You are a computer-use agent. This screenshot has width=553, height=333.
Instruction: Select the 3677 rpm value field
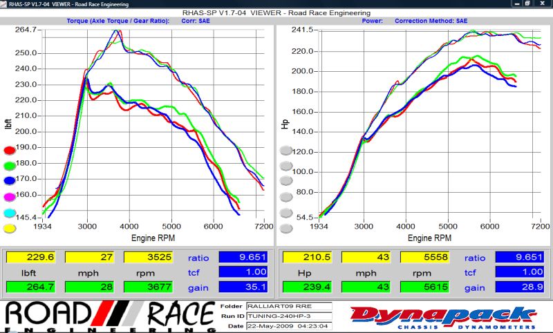coord(147,287)
